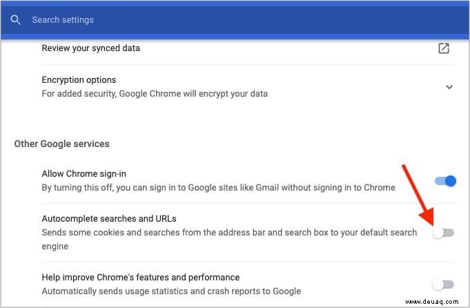Open Review your synced data
Screen dimensions: 470x308
[x=90, y=48]
